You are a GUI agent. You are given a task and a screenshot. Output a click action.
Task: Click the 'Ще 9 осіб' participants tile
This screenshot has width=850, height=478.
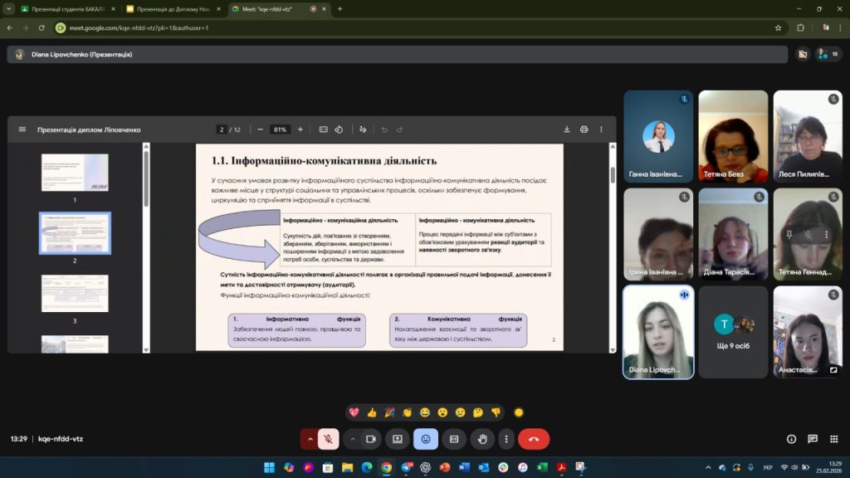point(733,332)
